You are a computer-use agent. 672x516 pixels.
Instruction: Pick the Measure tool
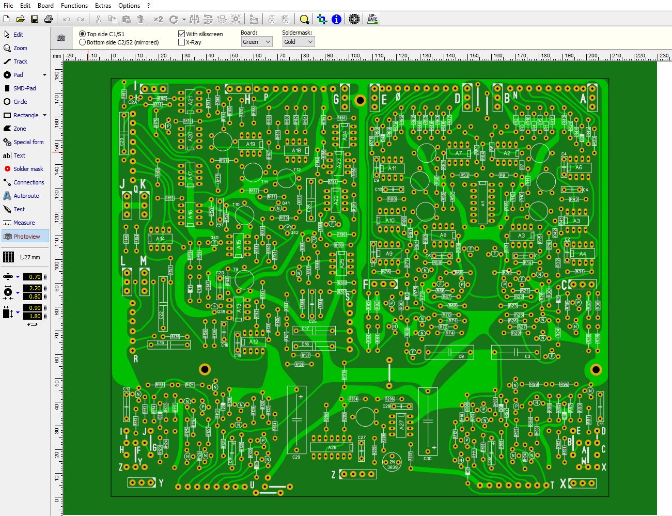click(x=24, y=223)
